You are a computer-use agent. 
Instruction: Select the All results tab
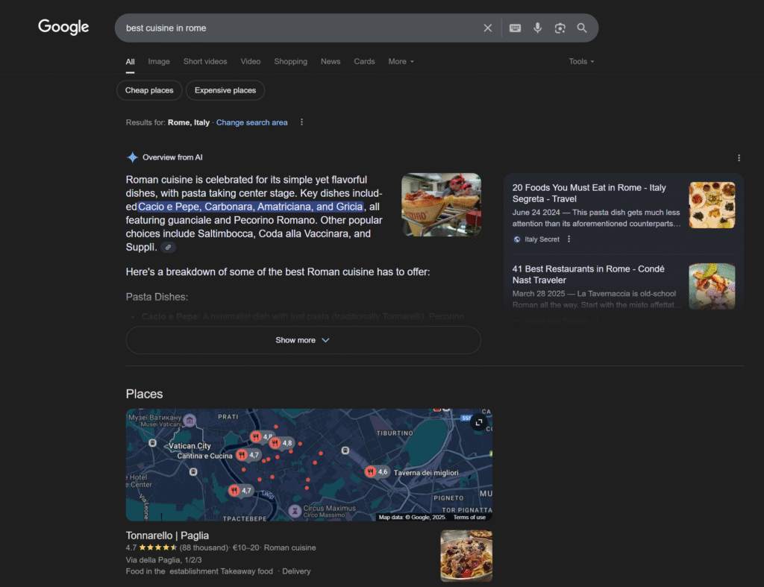point(130,62)
